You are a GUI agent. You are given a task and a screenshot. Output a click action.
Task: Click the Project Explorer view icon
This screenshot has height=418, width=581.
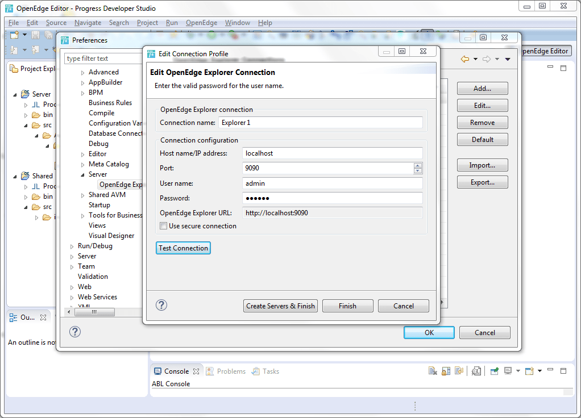(x=14, y=69)
